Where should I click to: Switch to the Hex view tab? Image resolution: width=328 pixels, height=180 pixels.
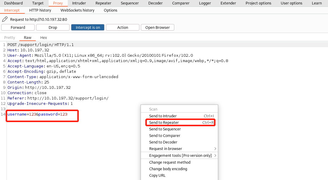pyautogui.click(x=44, y=37)
